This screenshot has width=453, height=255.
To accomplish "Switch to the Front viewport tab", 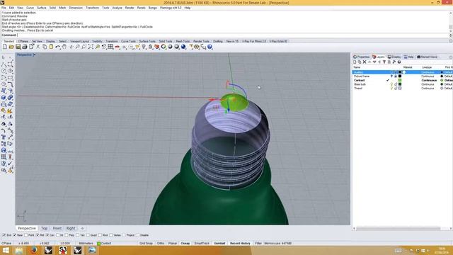I will (x=57, y=228).
